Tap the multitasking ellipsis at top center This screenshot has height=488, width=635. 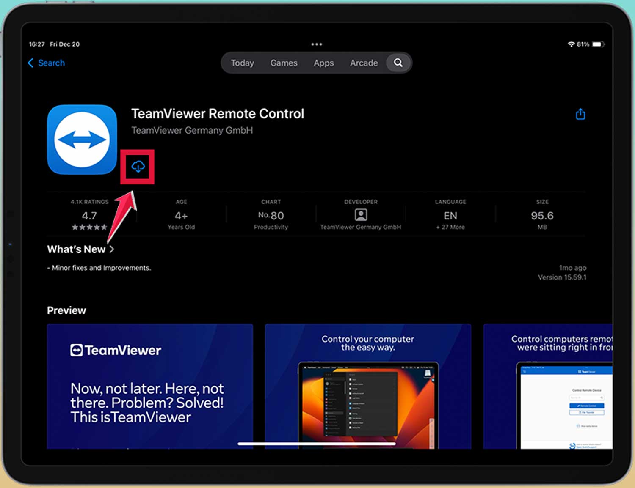click(317, 44)
